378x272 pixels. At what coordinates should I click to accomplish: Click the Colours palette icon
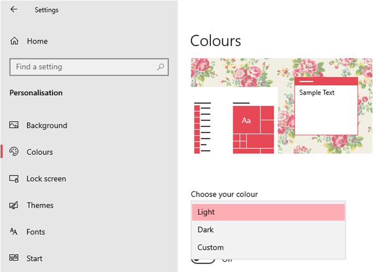14,152
